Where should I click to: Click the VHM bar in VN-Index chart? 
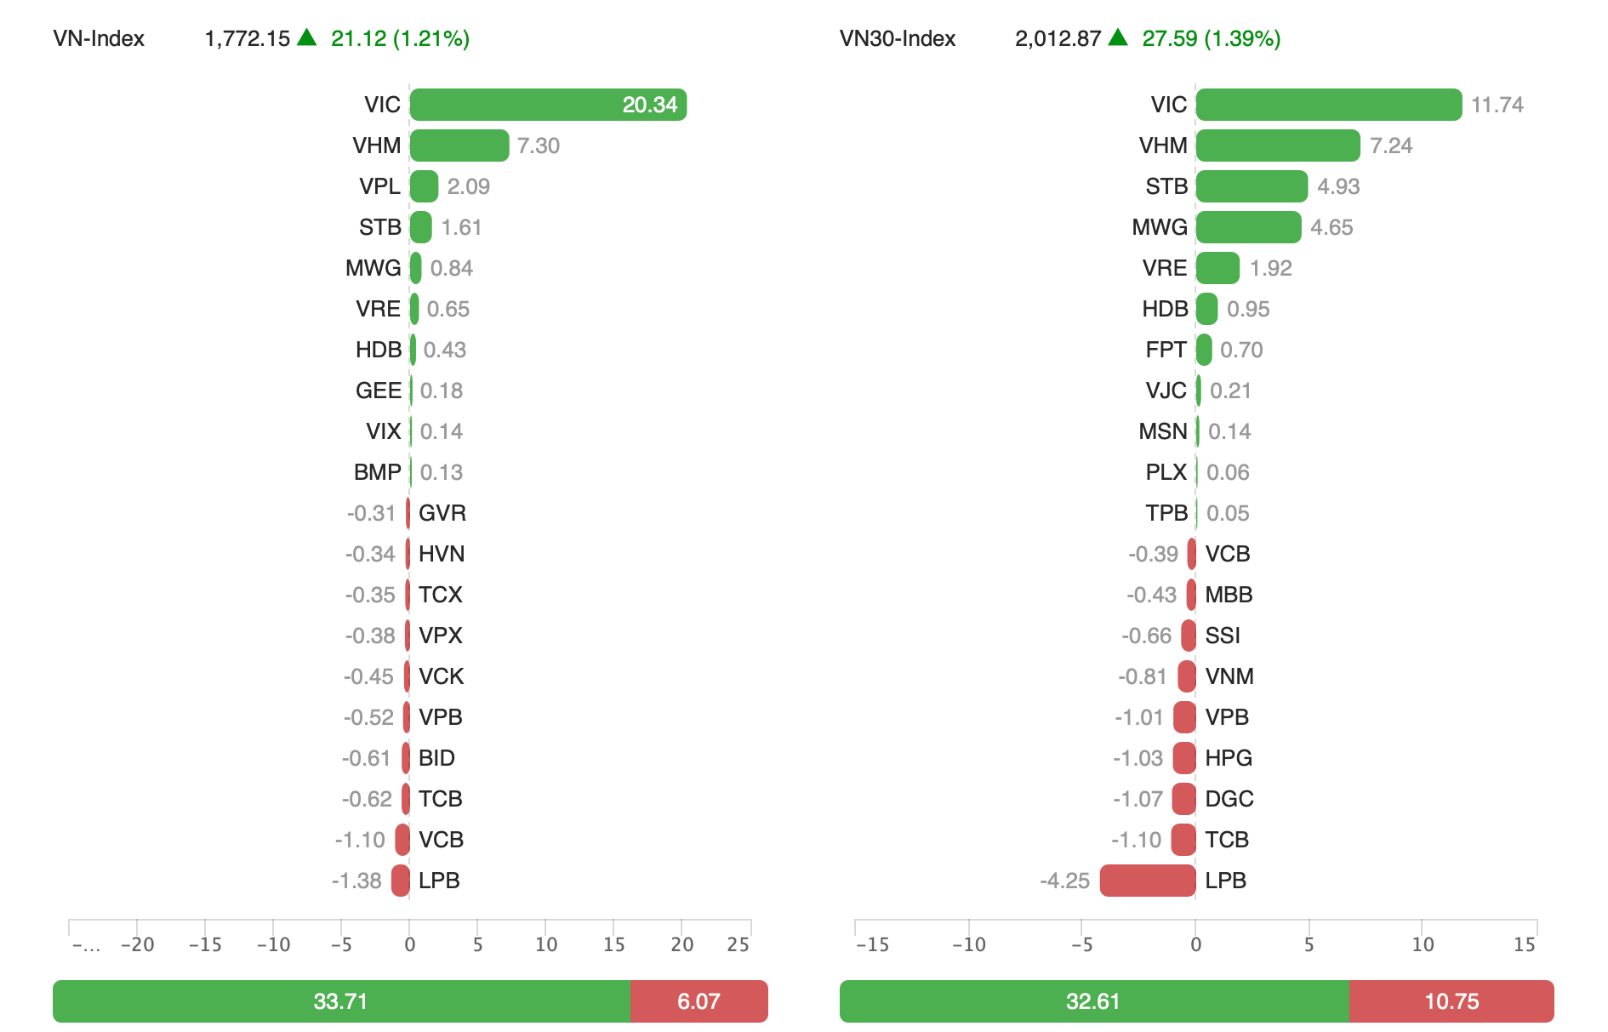click(x=459, y=145)
